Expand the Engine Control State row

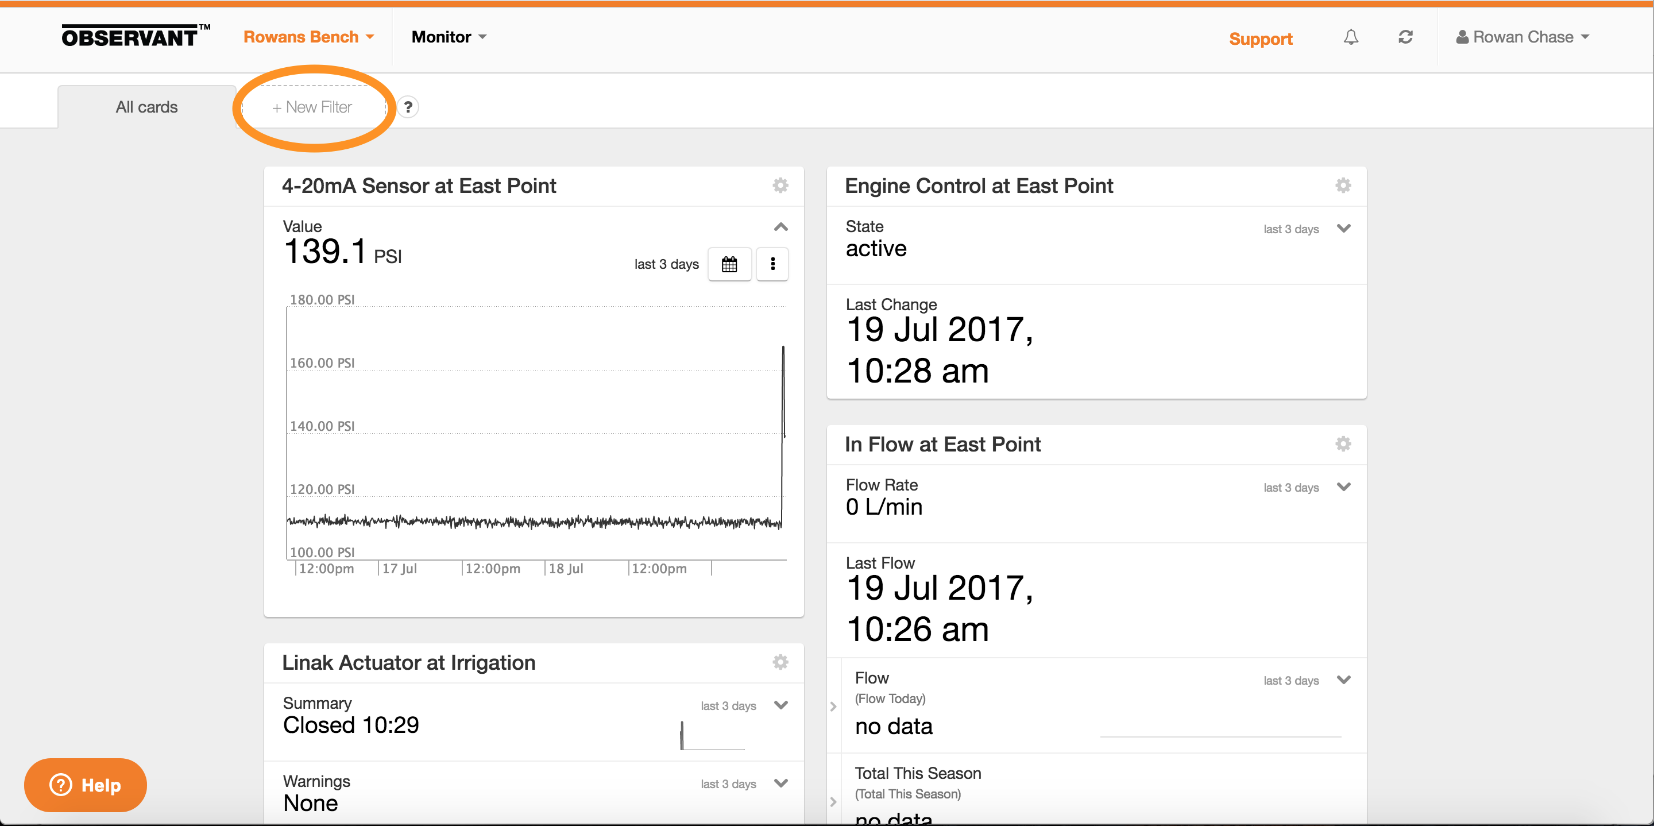point(1343,228)
